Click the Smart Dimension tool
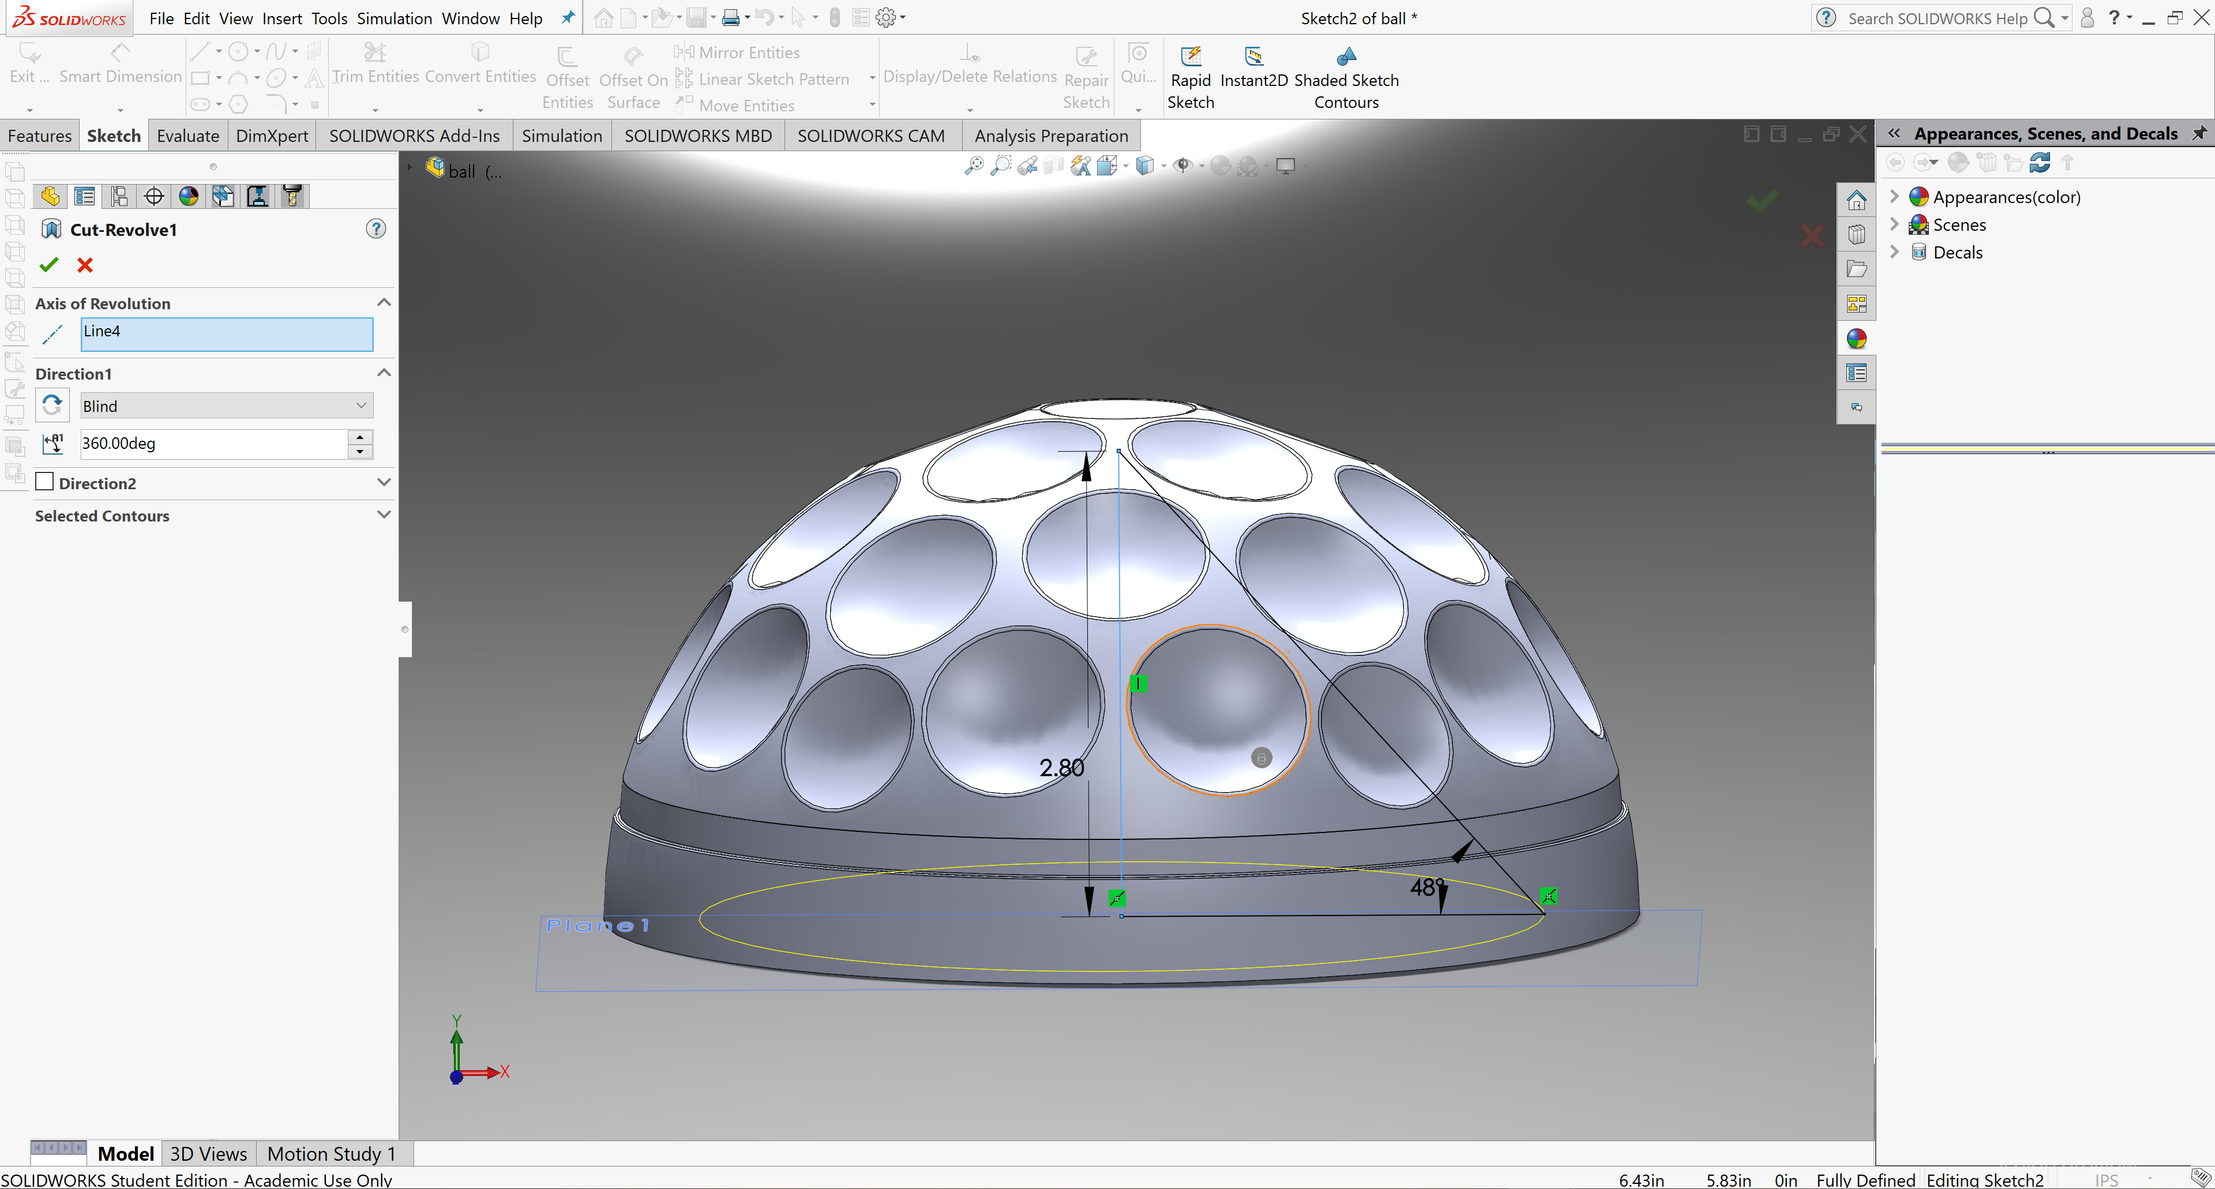2215x1189 pixels. point(121,65)
